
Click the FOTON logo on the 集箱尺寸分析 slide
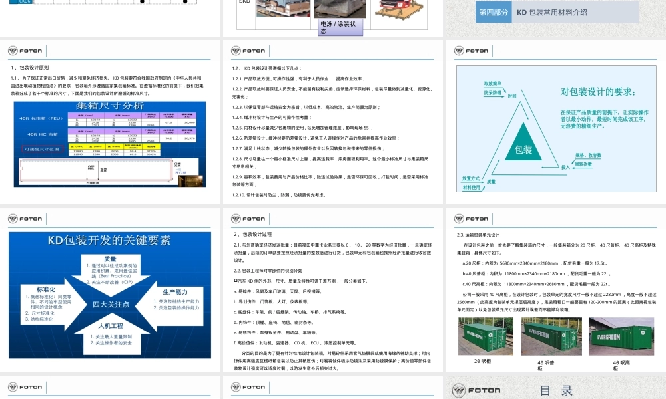[25, 51]
